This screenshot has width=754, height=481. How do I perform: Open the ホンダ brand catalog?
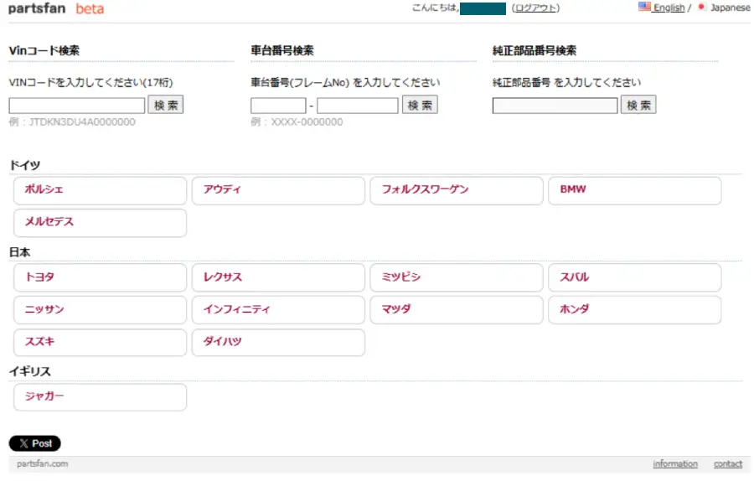(634, 309)
